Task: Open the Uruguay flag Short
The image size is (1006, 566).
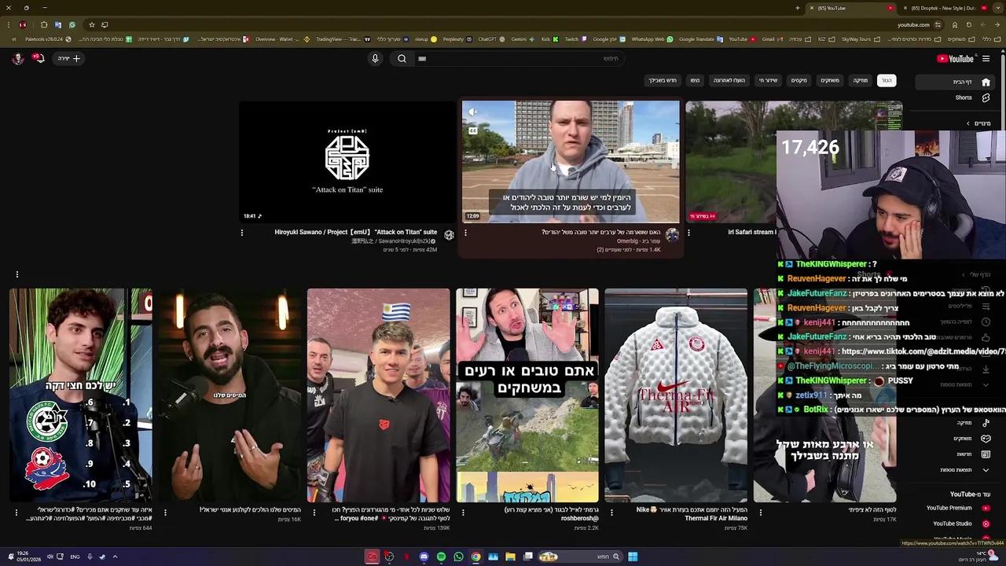Action: [378, 395]
